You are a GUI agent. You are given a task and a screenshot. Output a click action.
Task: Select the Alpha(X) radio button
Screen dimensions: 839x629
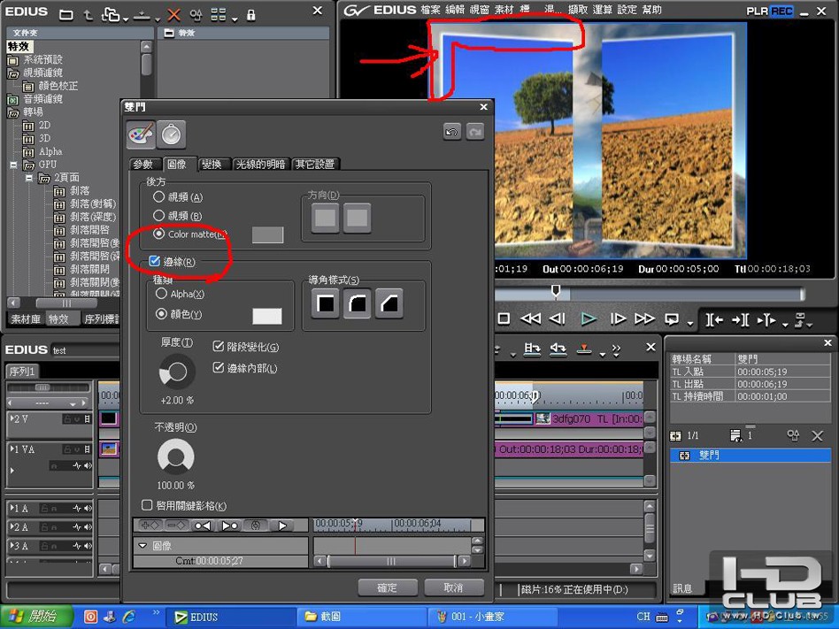(x=161, y=294)
